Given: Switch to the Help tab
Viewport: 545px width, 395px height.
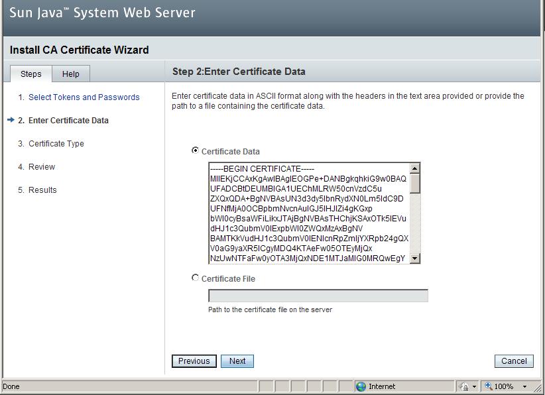Looking at the screenshot, I should click(x=71, y=74).
